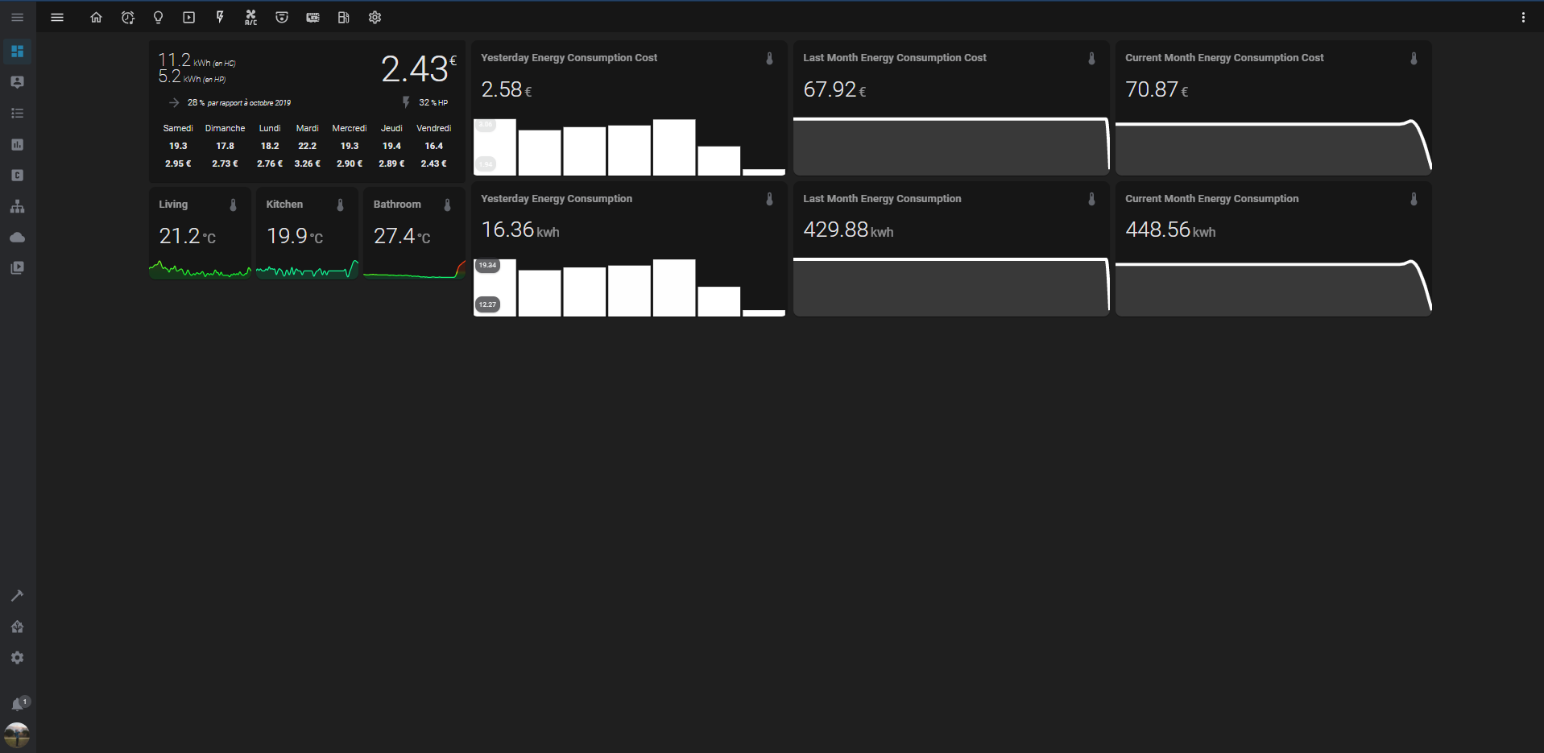Open the Kitchen temperature card

307,234
